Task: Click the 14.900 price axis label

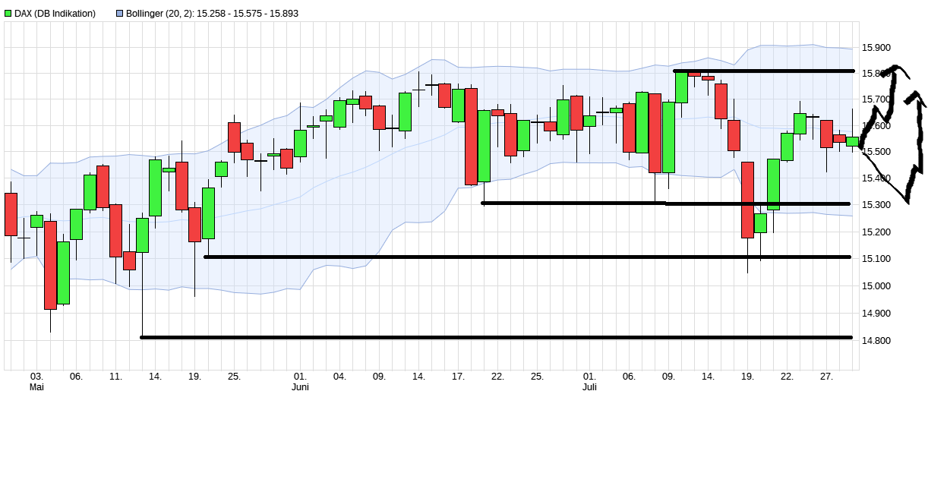Action: point(877,313)
